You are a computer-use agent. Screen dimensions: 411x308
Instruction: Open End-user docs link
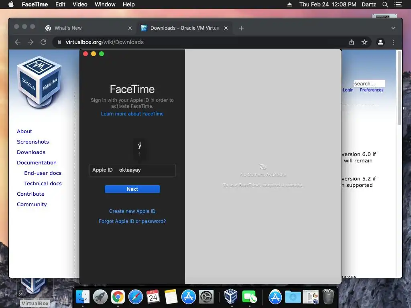43,173
